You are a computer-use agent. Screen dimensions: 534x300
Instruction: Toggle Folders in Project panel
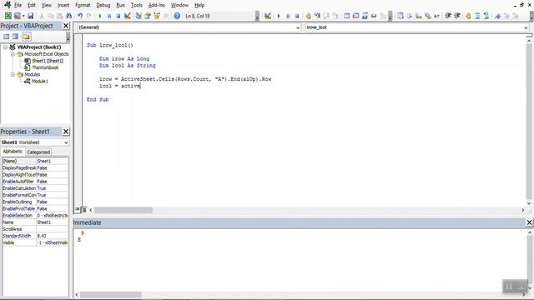click(x=26, y=37)
